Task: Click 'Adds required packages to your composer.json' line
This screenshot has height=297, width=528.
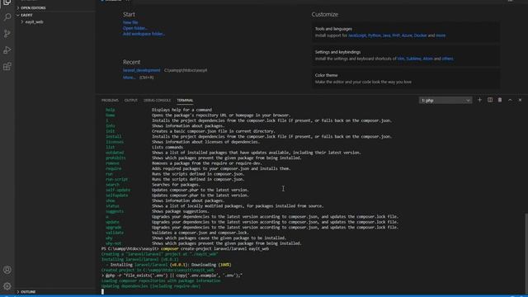Action: coord(221,168)
